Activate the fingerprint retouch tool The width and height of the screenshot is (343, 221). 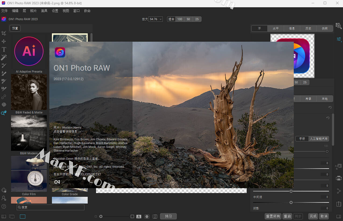pos(4,105)
